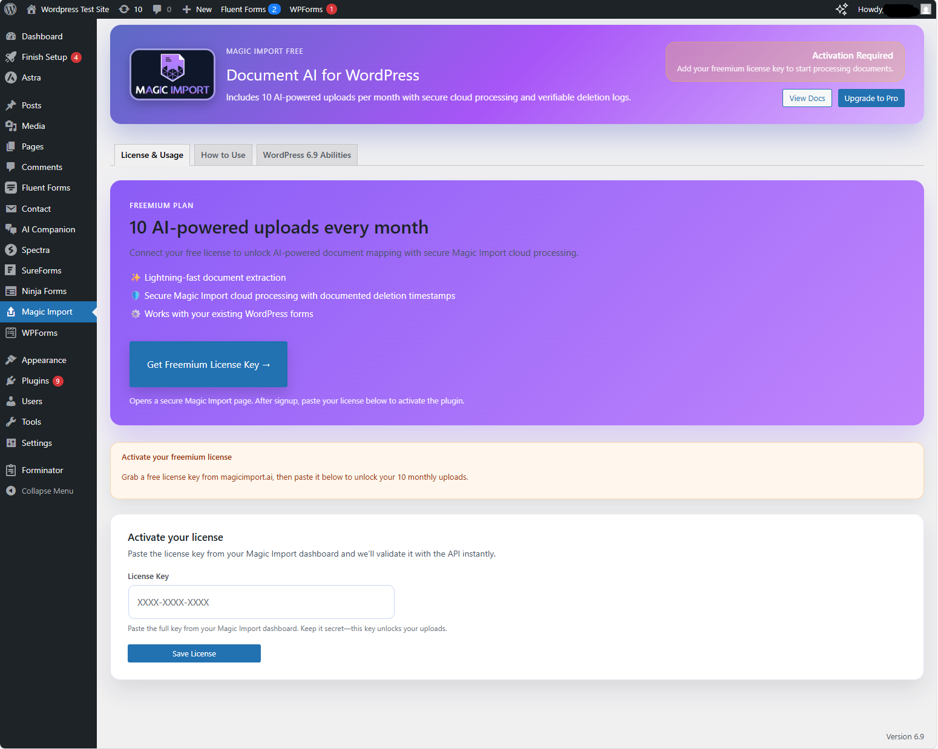Click the SureForms icon in sidebar

click(x=11, y=270)
